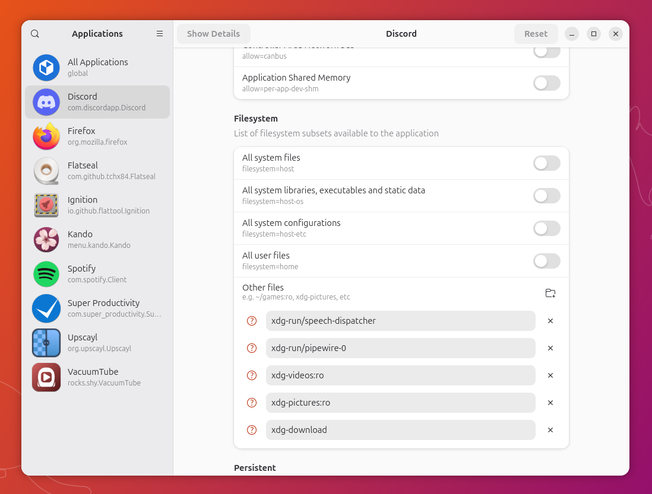
Task: Select the Firefox icon in the sidebar
Action: [46, 136]
